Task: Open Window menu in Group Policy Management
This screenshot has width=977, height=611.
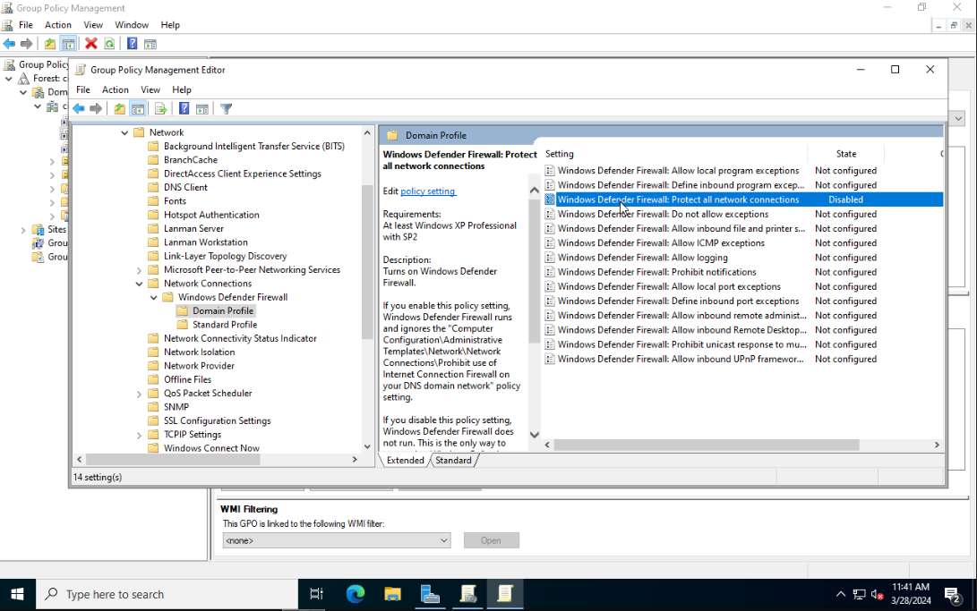Action: point(132,25)
